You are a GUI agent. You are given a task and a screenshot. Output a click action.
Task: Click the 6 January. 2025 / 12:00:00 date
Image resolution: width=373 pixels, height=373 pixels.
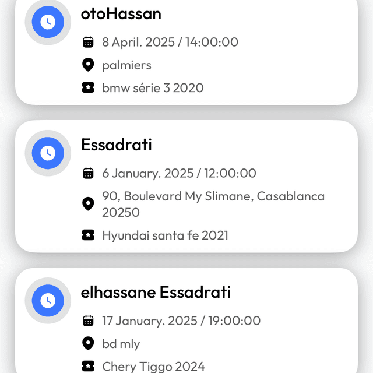click(x=179, y=173)
